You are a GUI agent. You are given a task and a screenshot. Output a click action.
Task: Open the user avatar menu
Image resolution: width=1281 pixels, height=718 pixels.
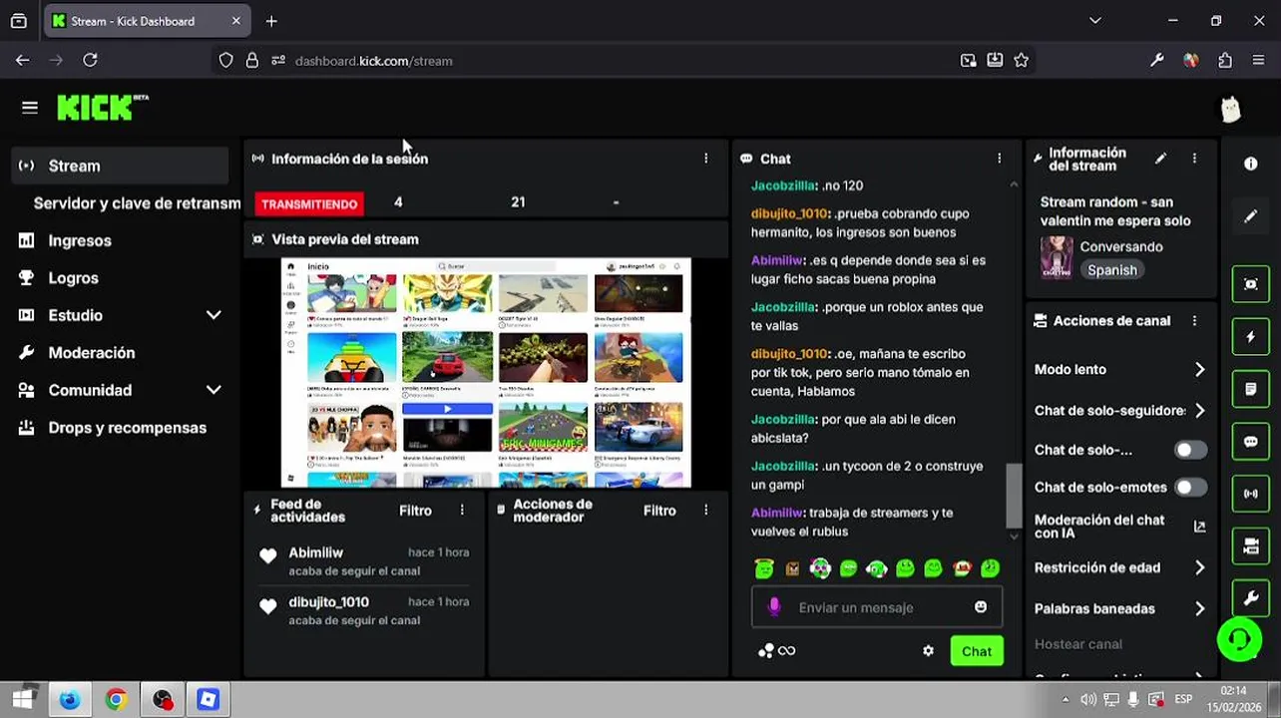pos(1231,109)
